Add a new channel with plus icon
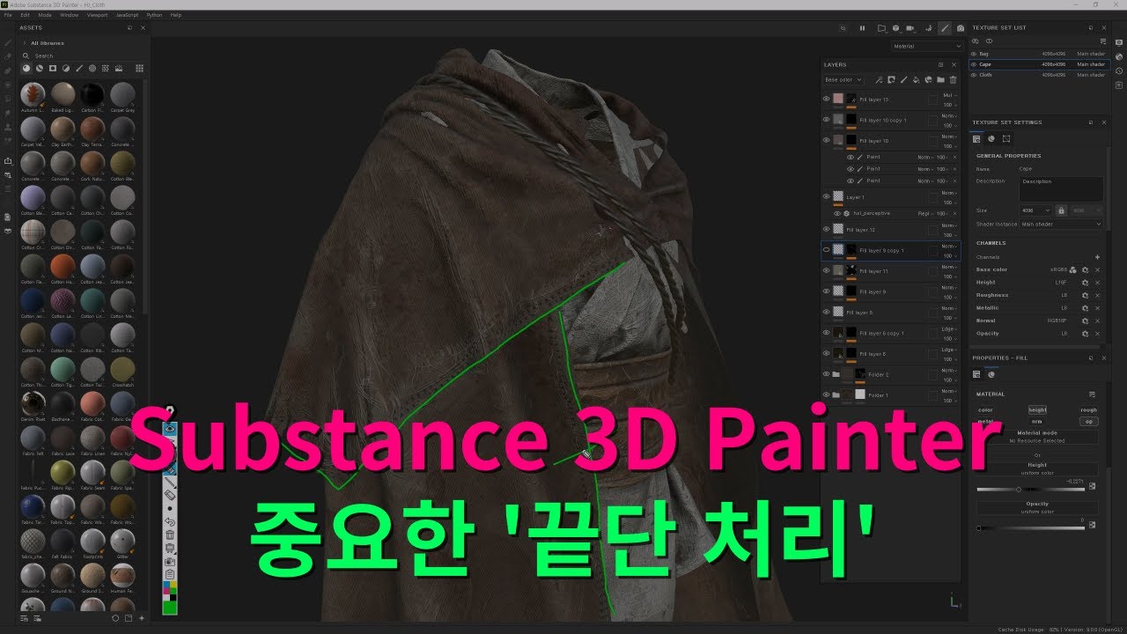The height and width of the screenshot is (634, 1127). 1097,256
